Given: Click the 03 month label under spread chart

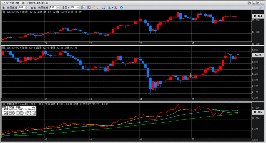Looking at the screenshot, I should tap(91, 139).
